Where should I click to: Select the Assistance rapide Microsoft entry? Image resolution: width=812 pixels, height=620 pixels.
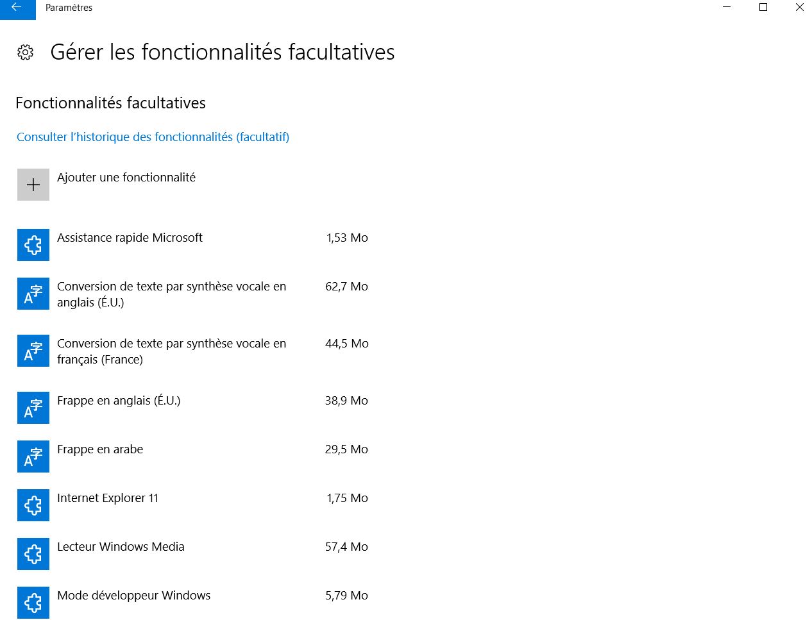pos(193,245)
